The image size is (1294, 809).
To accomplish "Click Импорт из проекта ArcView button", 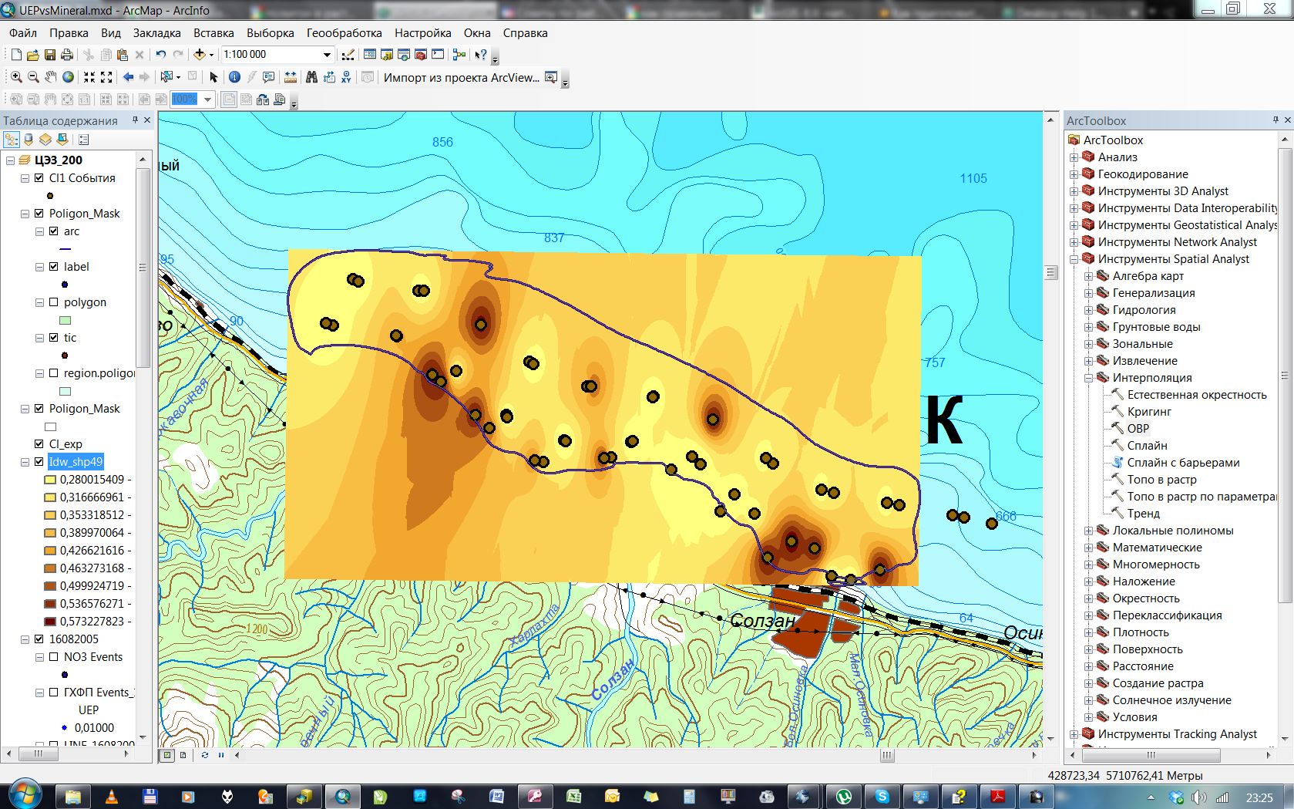I will (x=461, y=77).
